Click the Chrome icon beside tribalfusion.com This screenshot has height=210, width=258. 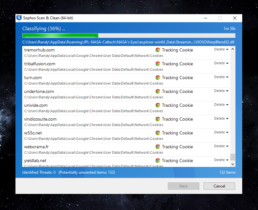158,64
